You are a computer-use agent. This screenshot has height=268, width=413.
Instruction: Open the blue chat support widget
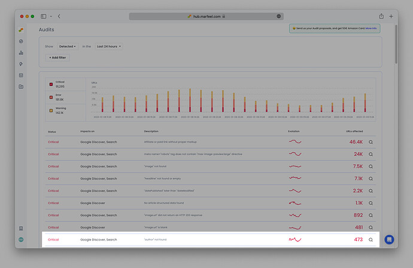tap(389, 239)
